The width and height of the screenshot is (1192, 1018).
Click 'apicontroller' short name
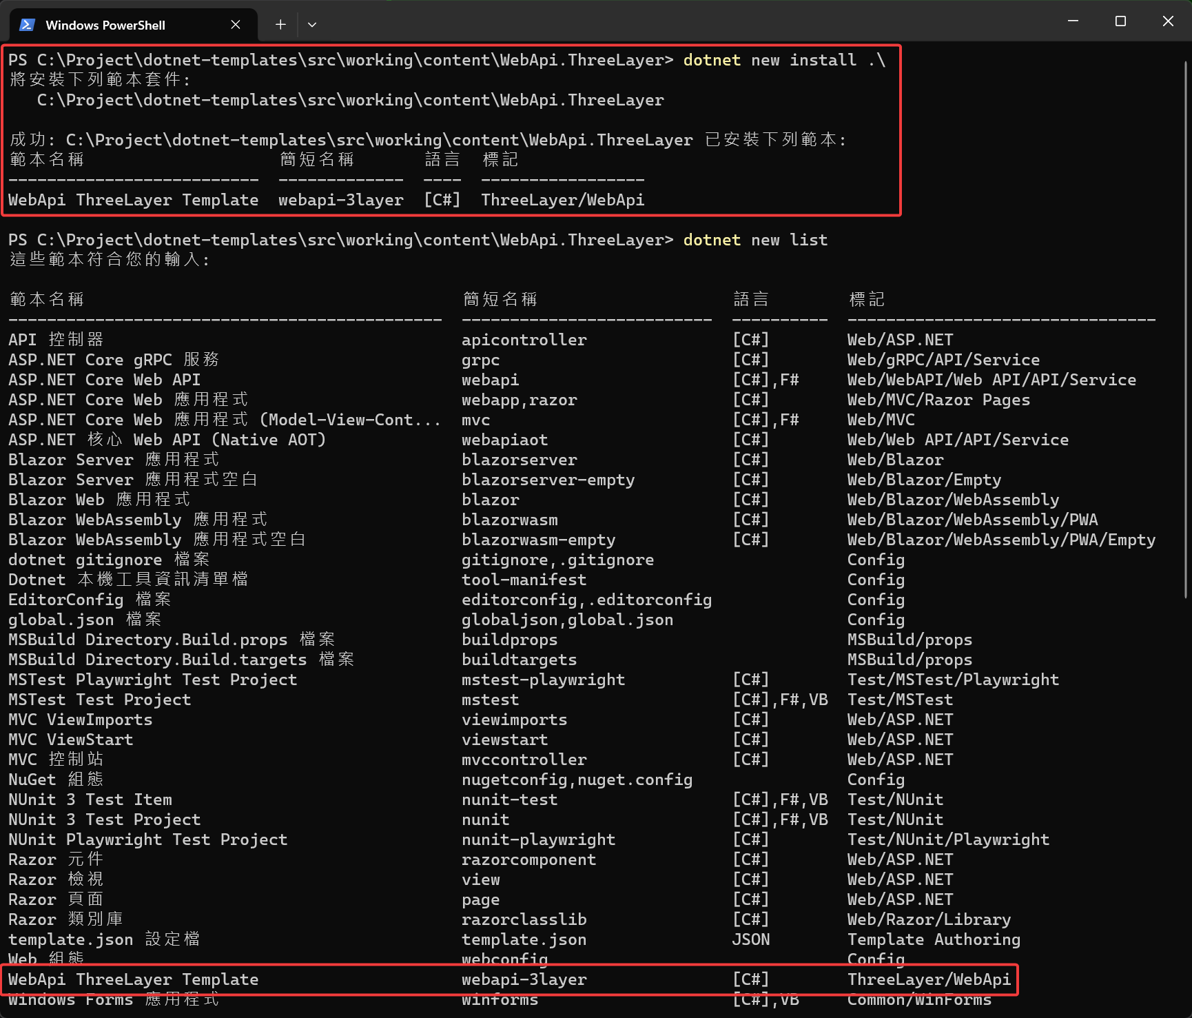pos(524,340)
